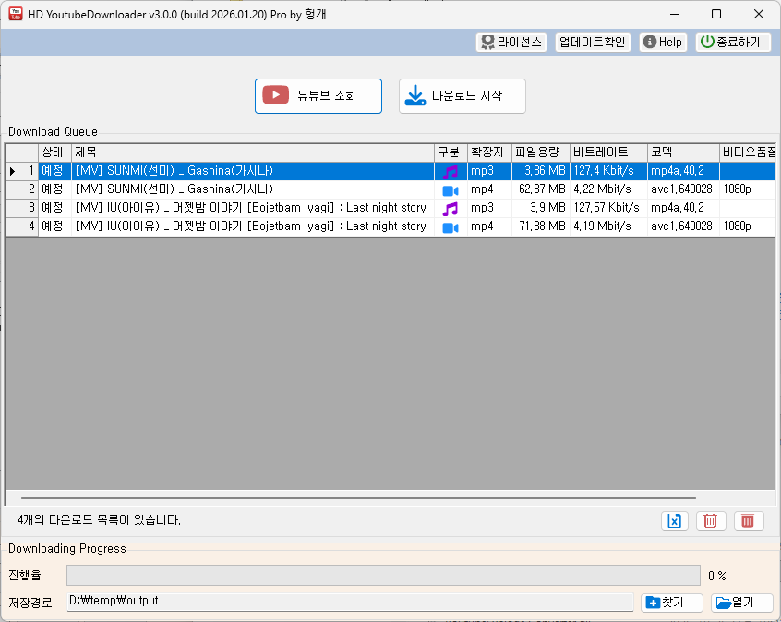Click the 3,86 MB file size cell
The width and height of the screenshot is (781, 622).
(540, 171)
